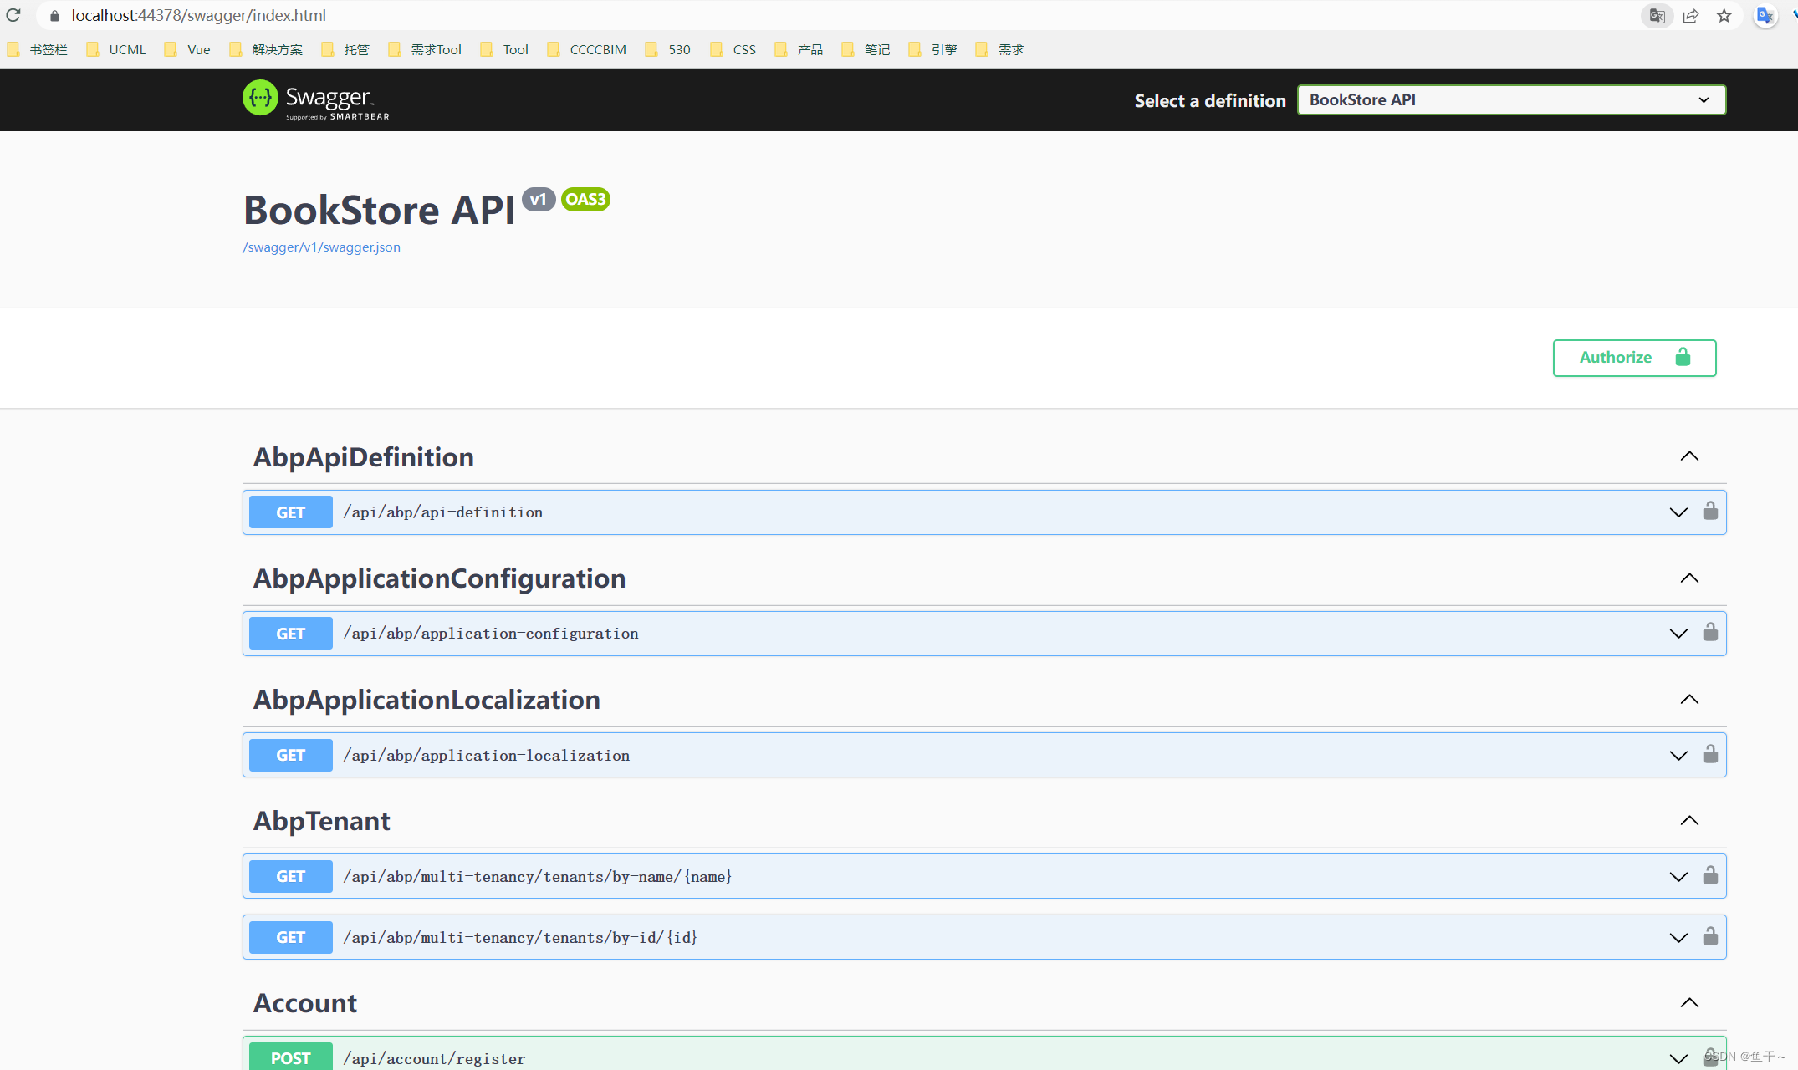This screenshot has height=1070, width=1798.
Task: Toggle the AbpApplicationLocalization section
Action: pyautogui.click(x=1688, y=700)
